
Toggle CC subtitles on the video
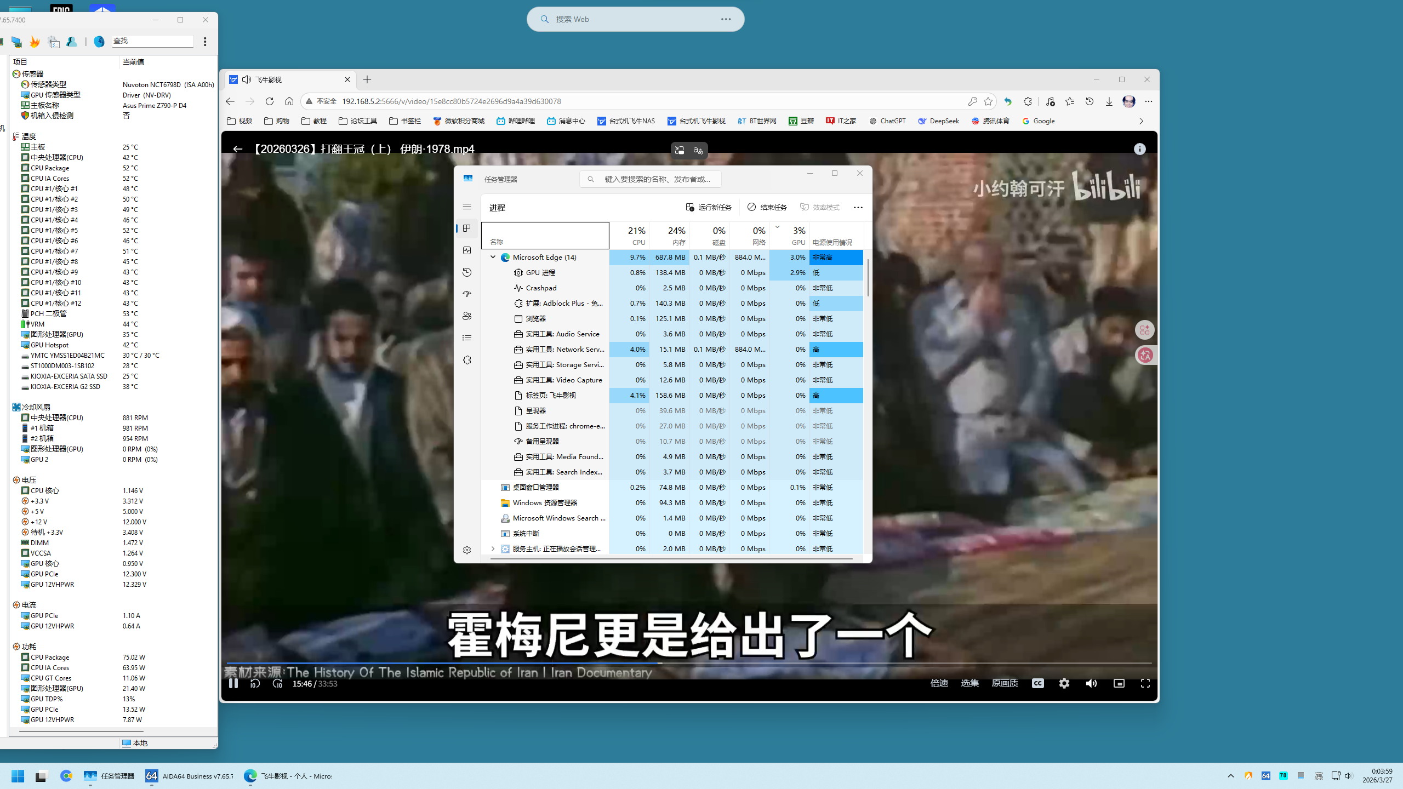[x=1037, y=683]
